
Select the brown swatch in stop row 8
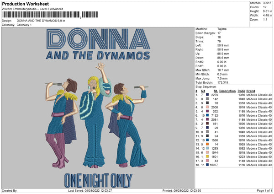click(207, 124)
